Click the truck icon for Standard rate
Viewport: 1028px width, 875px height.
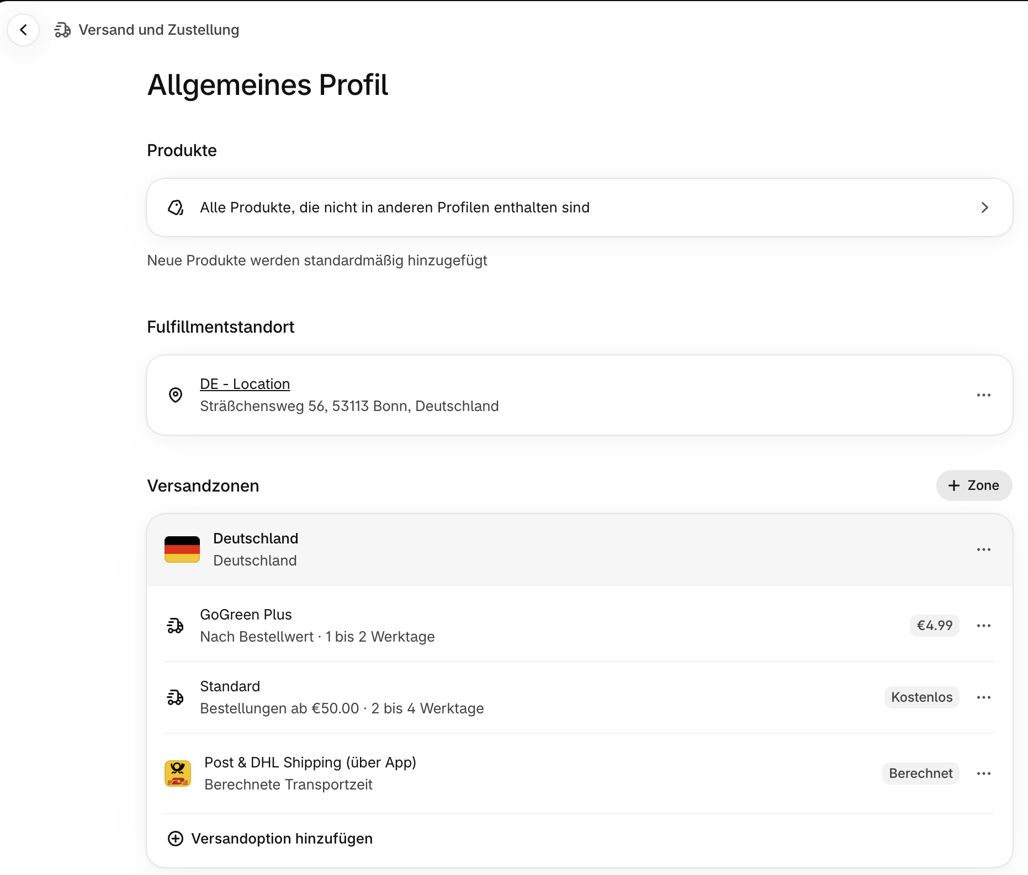click(176, 697)
